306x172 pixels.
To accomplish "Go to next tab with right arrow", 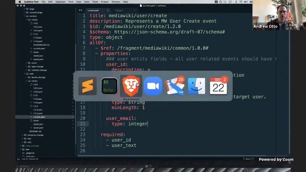I will (x=82, y=10).
